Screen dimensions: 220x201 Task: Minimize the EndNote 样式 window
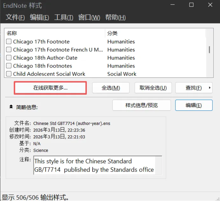tap(173, 5)
